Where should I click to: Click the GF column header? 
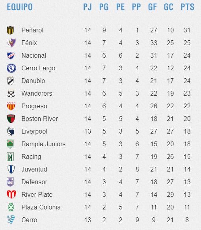[x=152, y=7]
